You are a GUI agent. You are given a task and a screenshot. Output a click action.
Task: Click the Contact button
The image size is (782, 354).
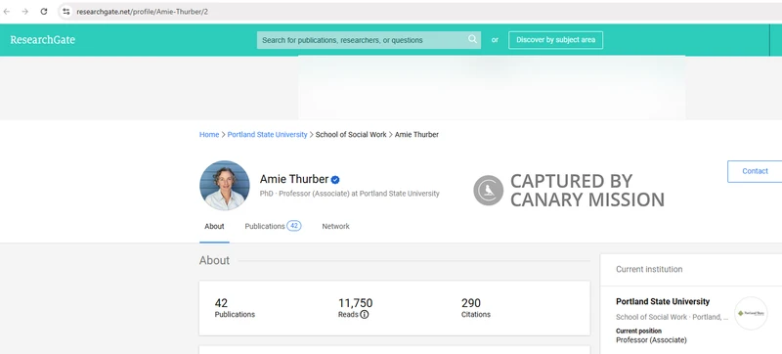(x=755, y=171)
